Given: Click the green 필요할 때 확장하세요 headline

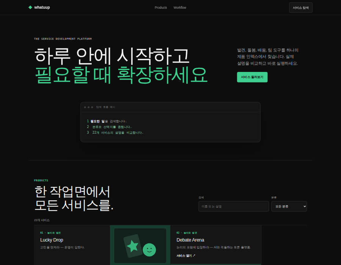Looking at the screenshot, I should pos(121,75).
